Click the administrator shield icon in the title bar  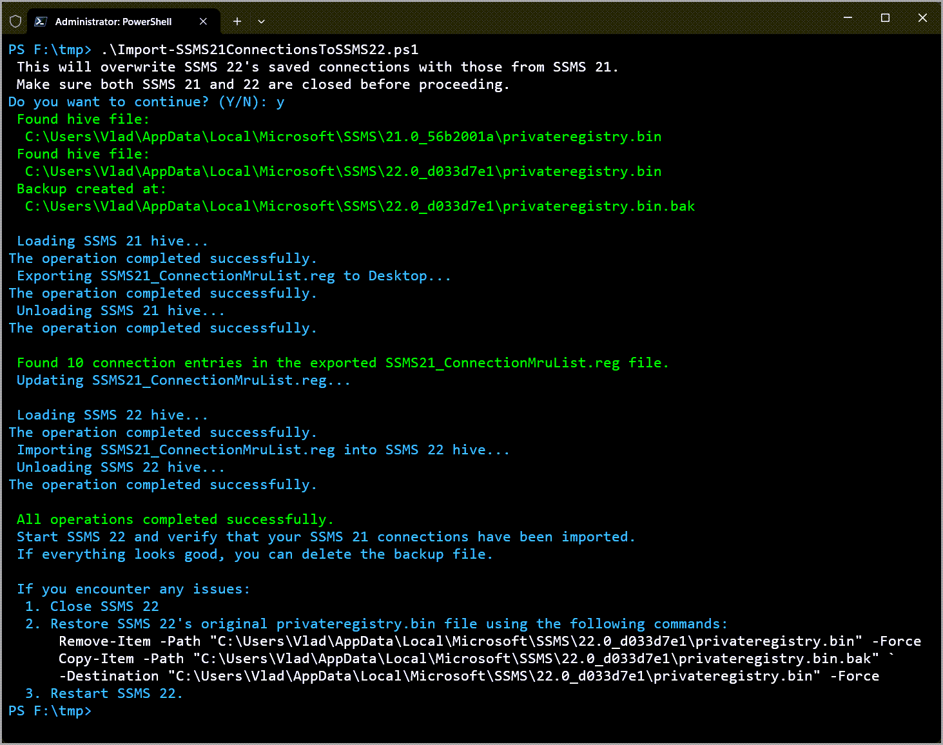[15, 21]
